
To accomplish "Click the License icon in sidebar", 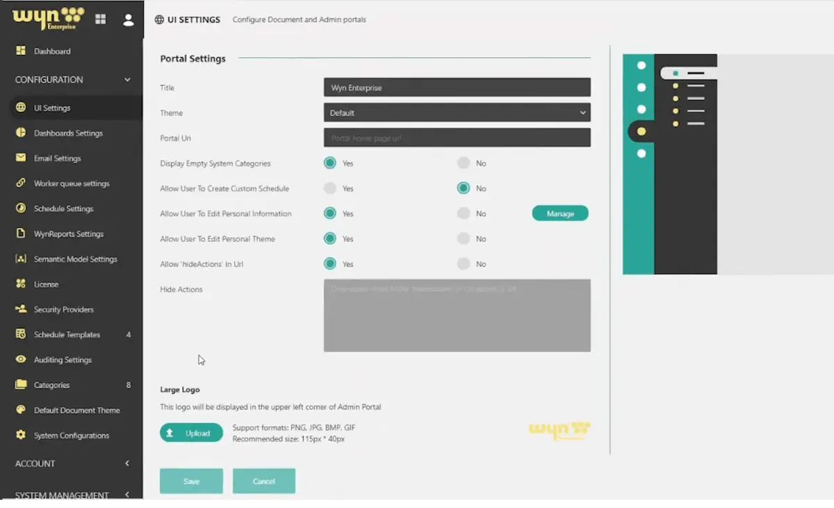I will click(21, 284).
